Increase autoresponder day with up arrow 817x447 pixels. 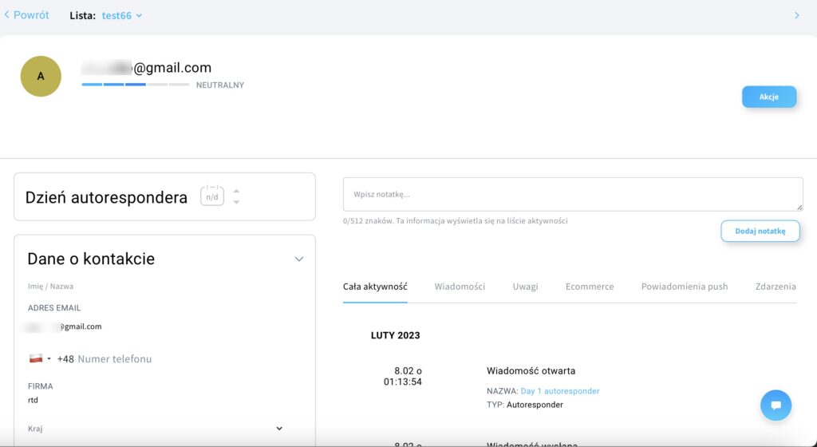[236, 192]
